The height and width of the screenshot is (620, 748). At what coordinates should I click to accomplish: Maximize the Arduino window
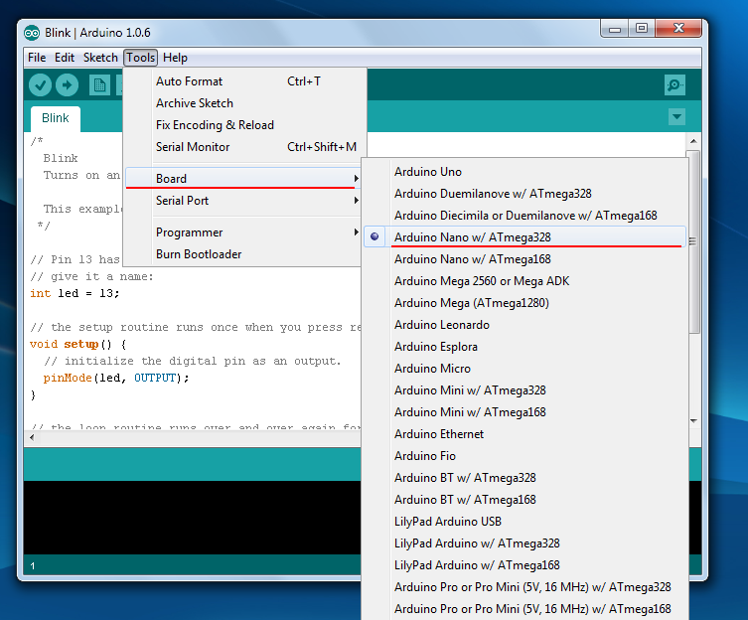[x=642, y=29]
